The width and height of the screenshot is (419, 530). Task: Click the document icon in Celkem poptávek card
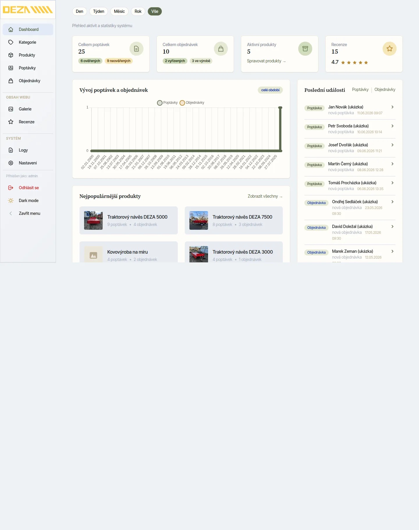click(136, 49)
